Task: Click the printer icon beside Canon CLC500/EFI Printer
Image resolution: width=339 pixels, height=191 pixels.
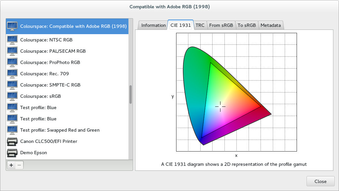Action: coord(12,141)
